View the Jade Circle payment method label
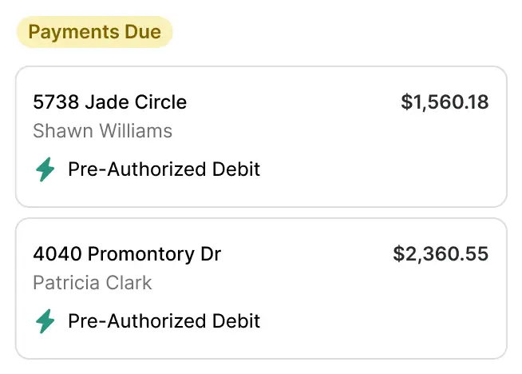This screenshot has height=374, width=522. (164, 169)
